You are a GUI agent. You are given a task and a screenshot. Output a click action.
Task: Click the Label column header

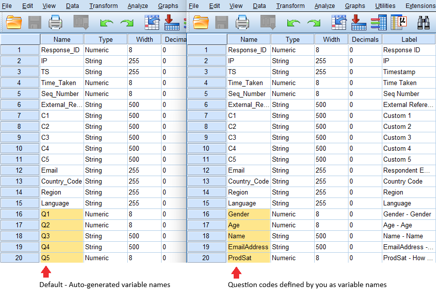coord(409,39)
